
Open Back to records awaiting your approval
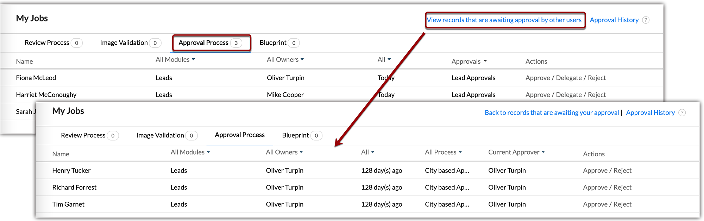click(551, 113)
